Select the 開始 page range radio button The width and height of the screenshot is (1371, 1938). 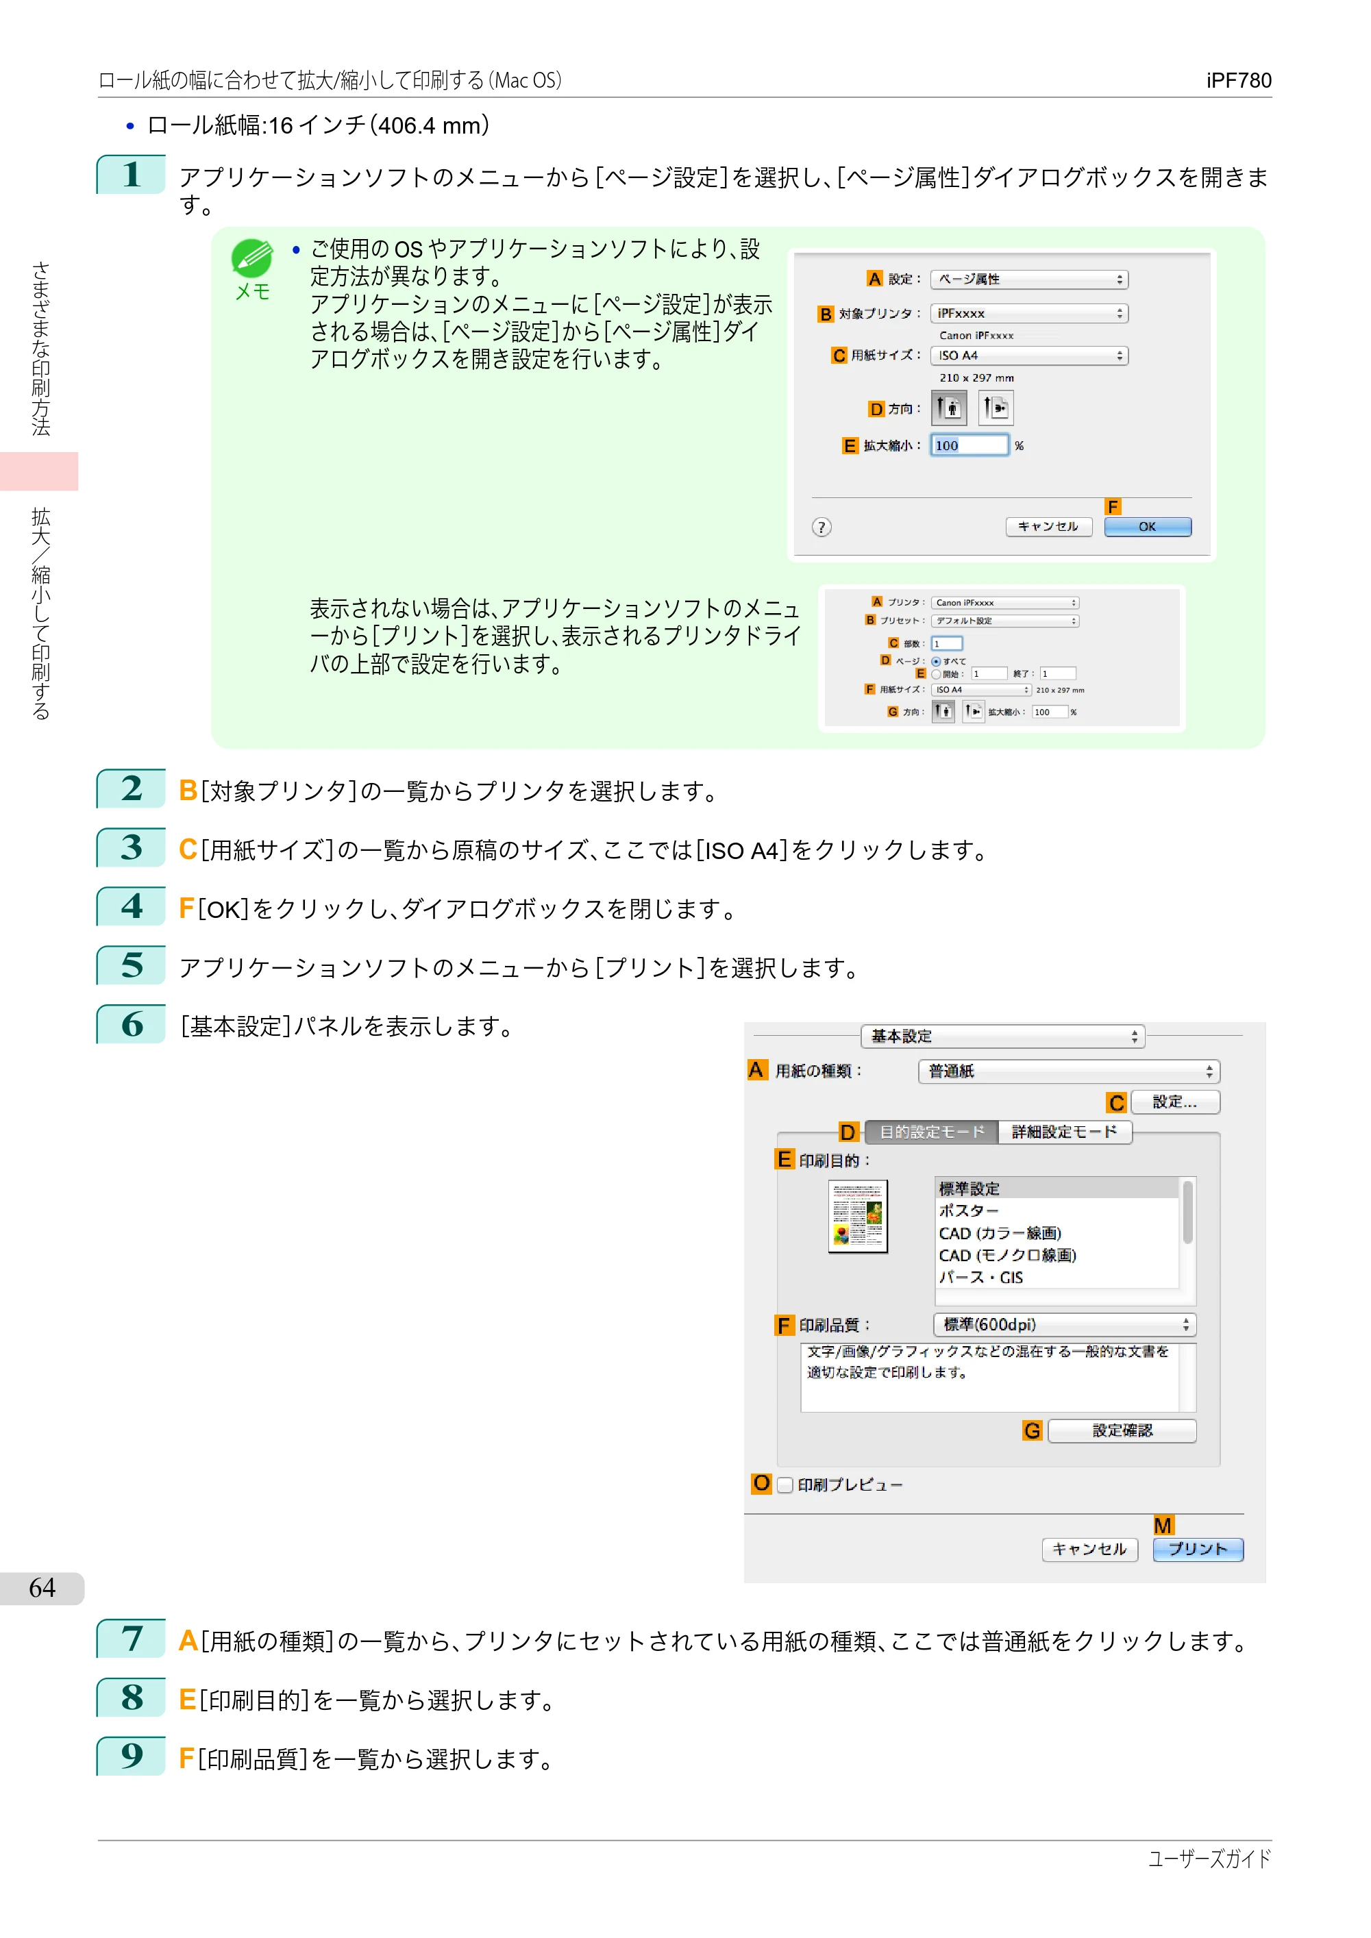pos(935,674)
